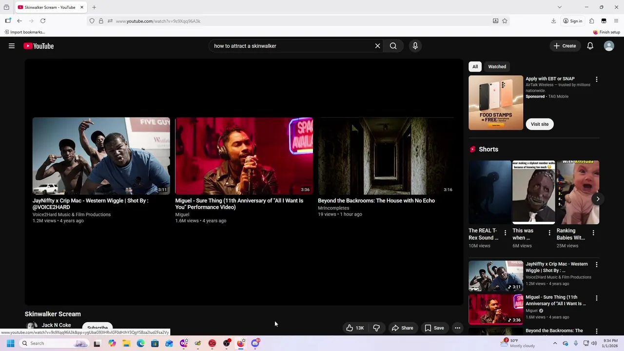The height and width of the screenshot is (351, 624).
Task: Reload the current page
Action: pos(43,21)
